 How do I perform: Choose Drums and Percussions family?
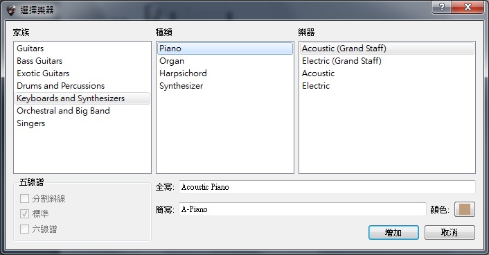(82, 86)
